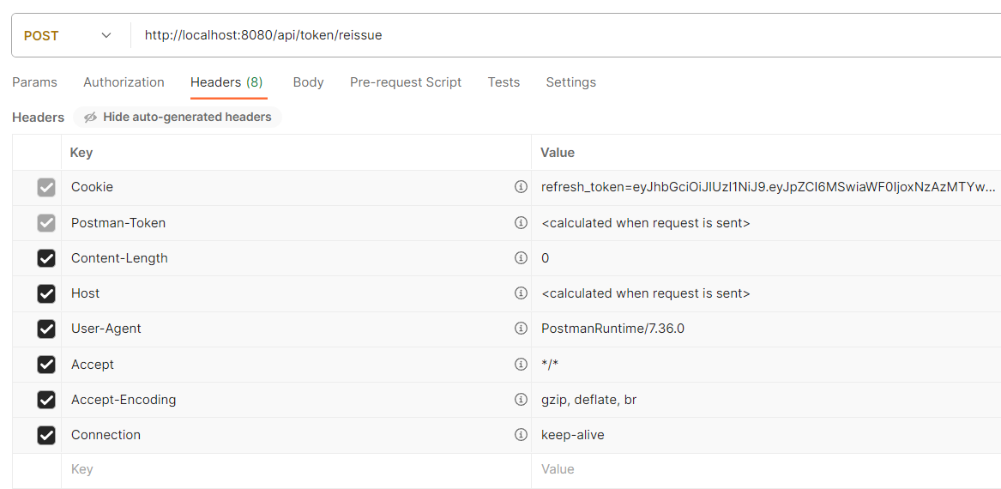Disable the User-Agent header checkbox
Image resolution: width=1001 pixels, height=489 pixels.
pos(46,329)
